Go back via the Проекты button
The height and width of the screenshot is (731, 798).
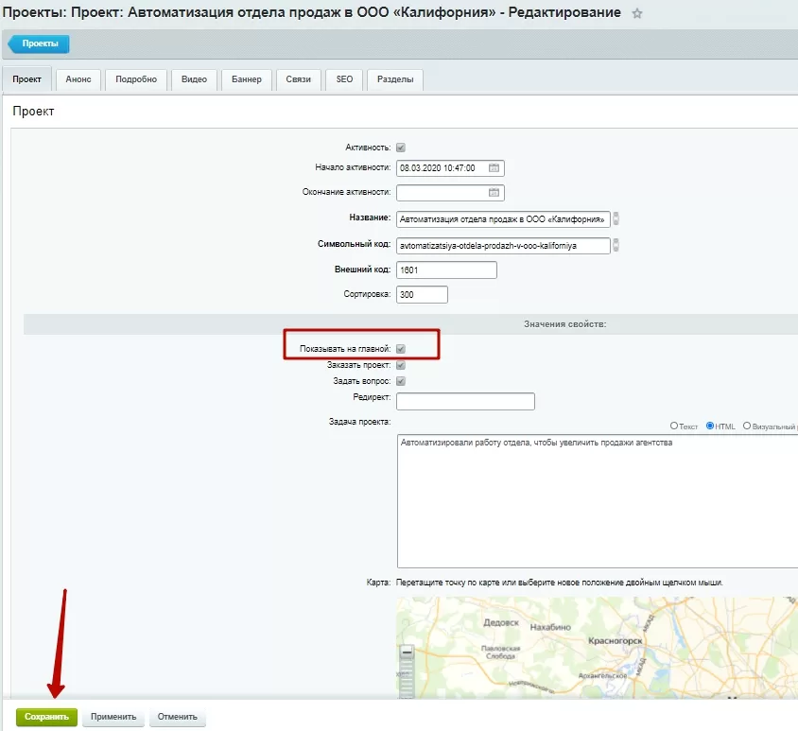point(39,44)
